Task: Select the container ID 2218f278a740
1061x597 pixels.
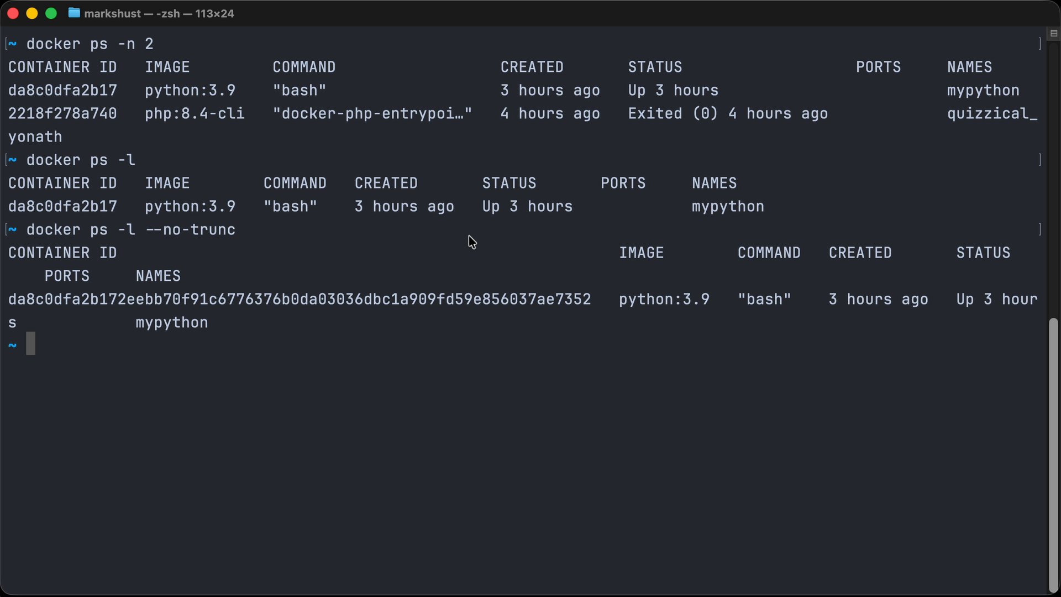Action: coord(62,113)
